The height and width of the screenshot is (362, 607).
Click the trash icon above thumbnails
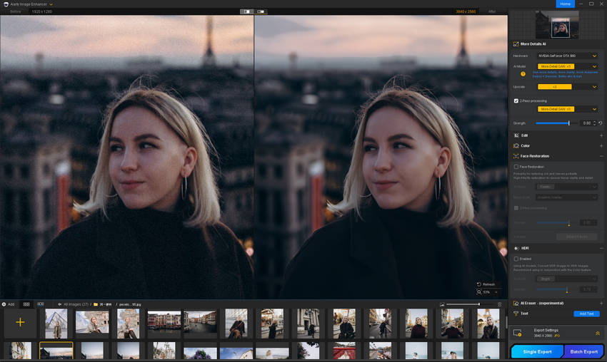click(499, 304)
